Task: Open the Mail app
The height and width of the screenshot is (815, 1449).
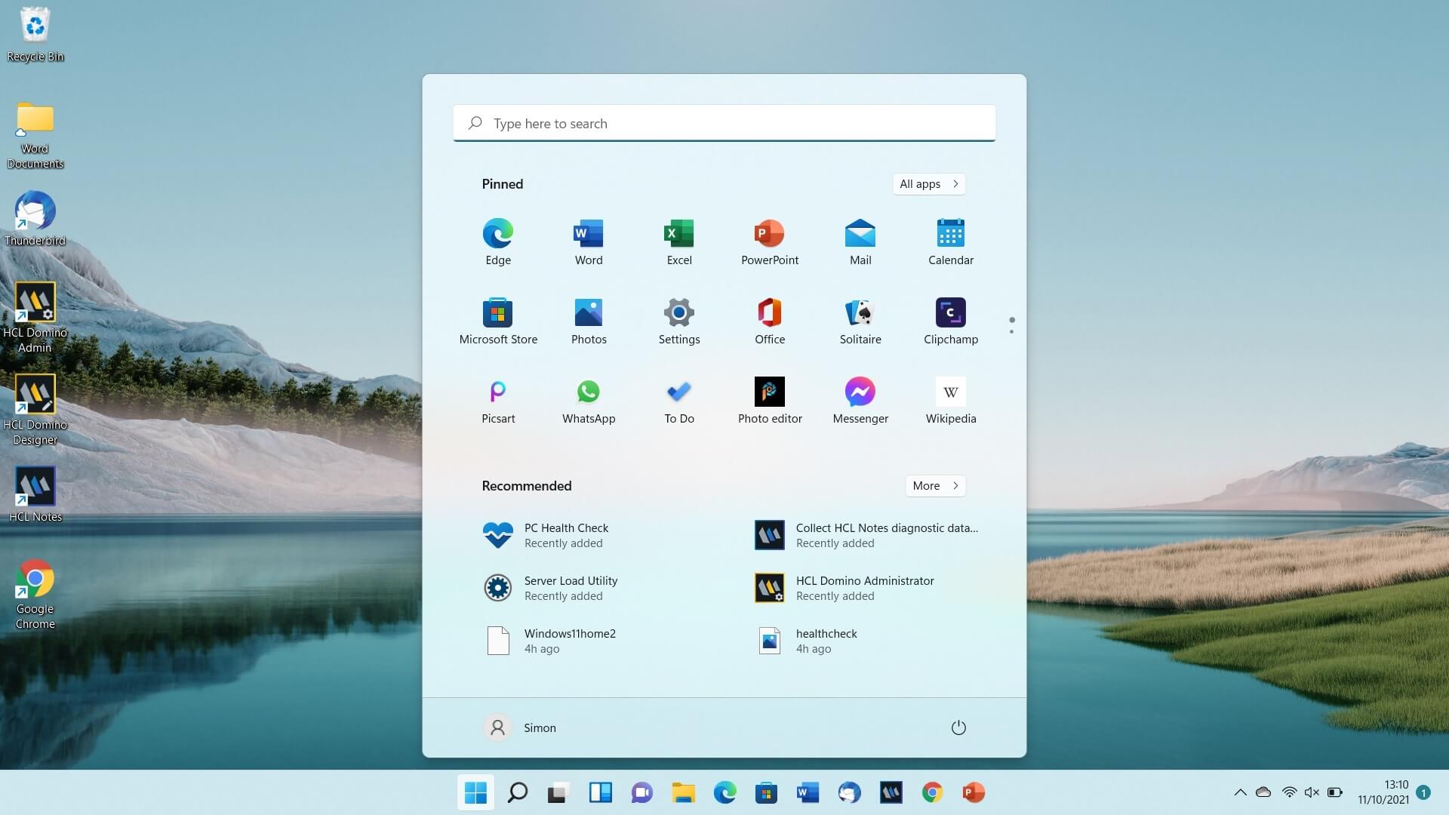Action: [x=860, y=242]
